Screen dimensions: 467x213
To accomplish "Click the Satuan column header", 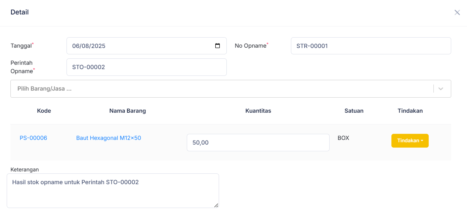I will tap(354, 111).
